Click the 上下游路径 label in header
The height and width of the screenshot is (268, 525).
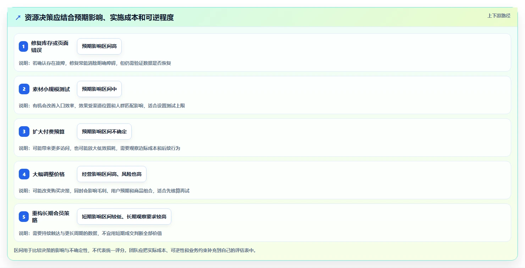tap(499, 16)
